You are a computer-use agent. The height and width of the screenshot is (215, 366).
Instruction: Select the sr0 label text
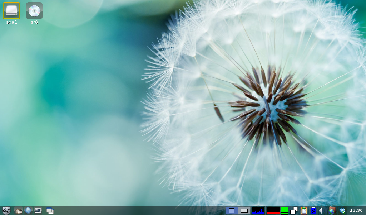coord(34,22)
